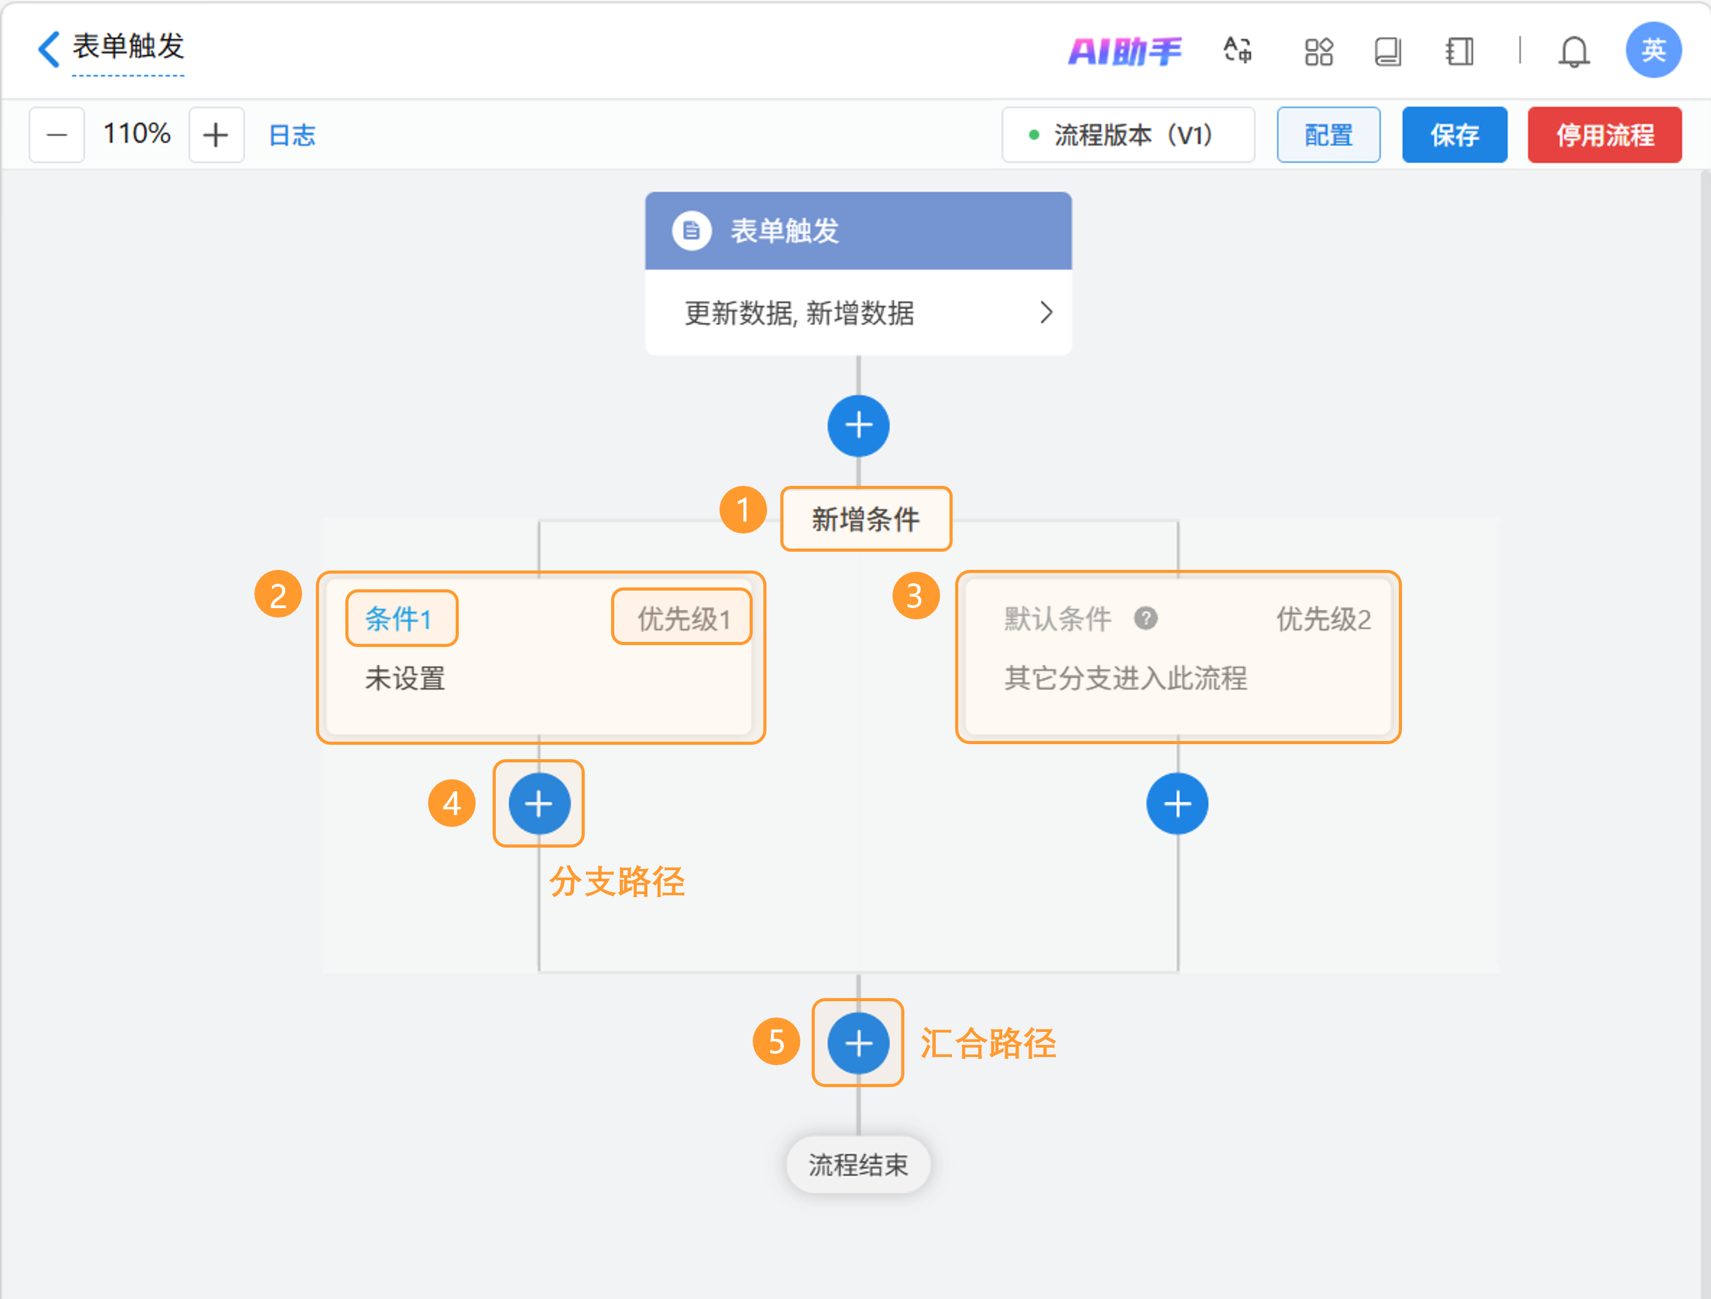Image resolution: width=1711 pixels, height=1299 pixels.
Task: Click the 新增条件 button
Action: pos(866,519)
